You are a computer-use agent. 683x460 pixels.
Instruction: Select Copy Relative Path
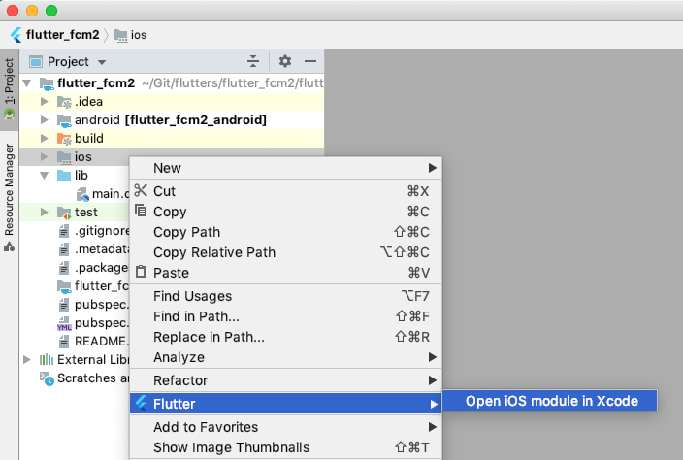[286, 252]
